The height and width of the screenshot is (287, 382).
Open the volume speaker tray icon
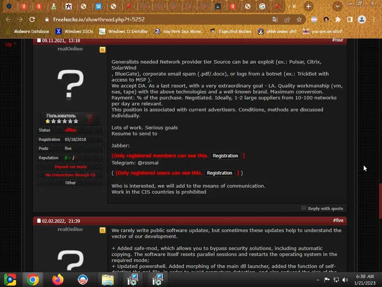click(345, 280)
